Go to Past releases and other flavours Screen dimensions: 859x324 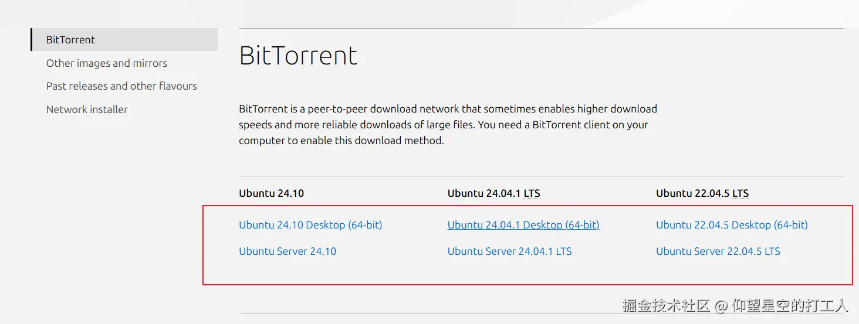pyautogui.click(x=121, y=86)
